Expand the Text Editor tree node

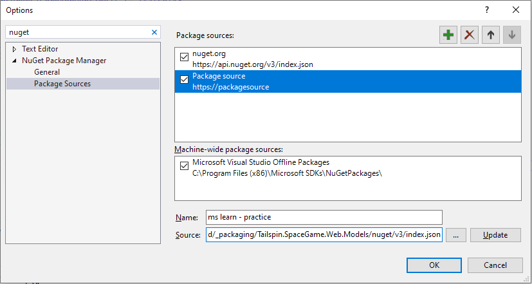click(14, 49)
